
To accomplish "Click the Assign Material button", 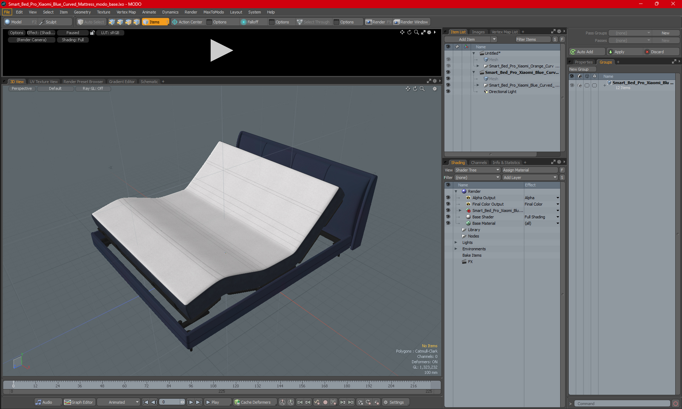I will pyautogui.click(x=530, y=170).
